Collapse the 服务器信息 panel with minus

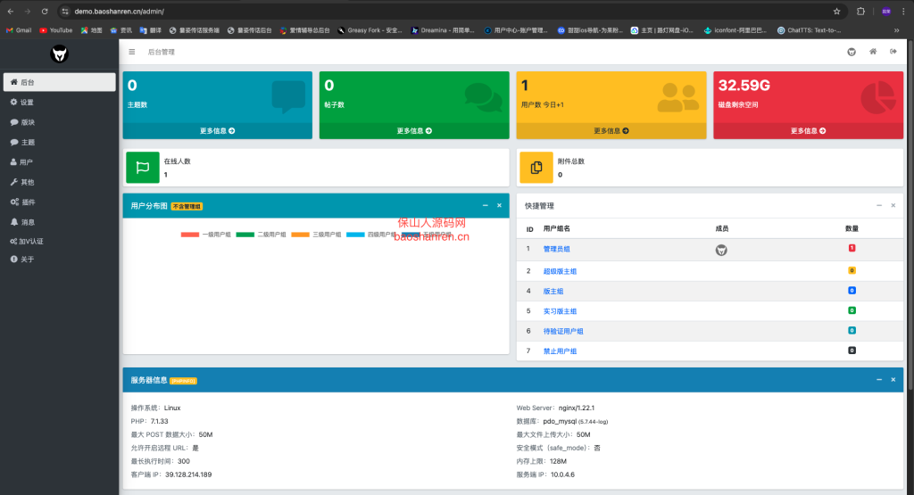[879, 380]
